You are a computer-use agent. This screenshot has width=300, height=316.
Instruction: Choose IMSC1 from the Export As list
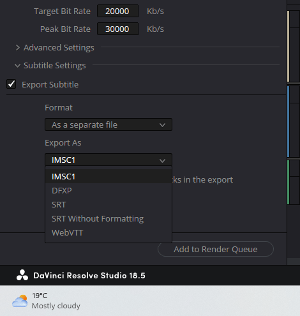[109, 176]
